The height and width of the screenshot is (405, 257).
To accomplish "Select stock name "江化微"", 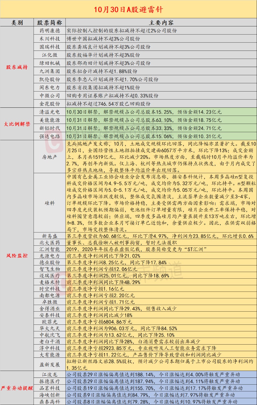I will [x=50, y=55].
